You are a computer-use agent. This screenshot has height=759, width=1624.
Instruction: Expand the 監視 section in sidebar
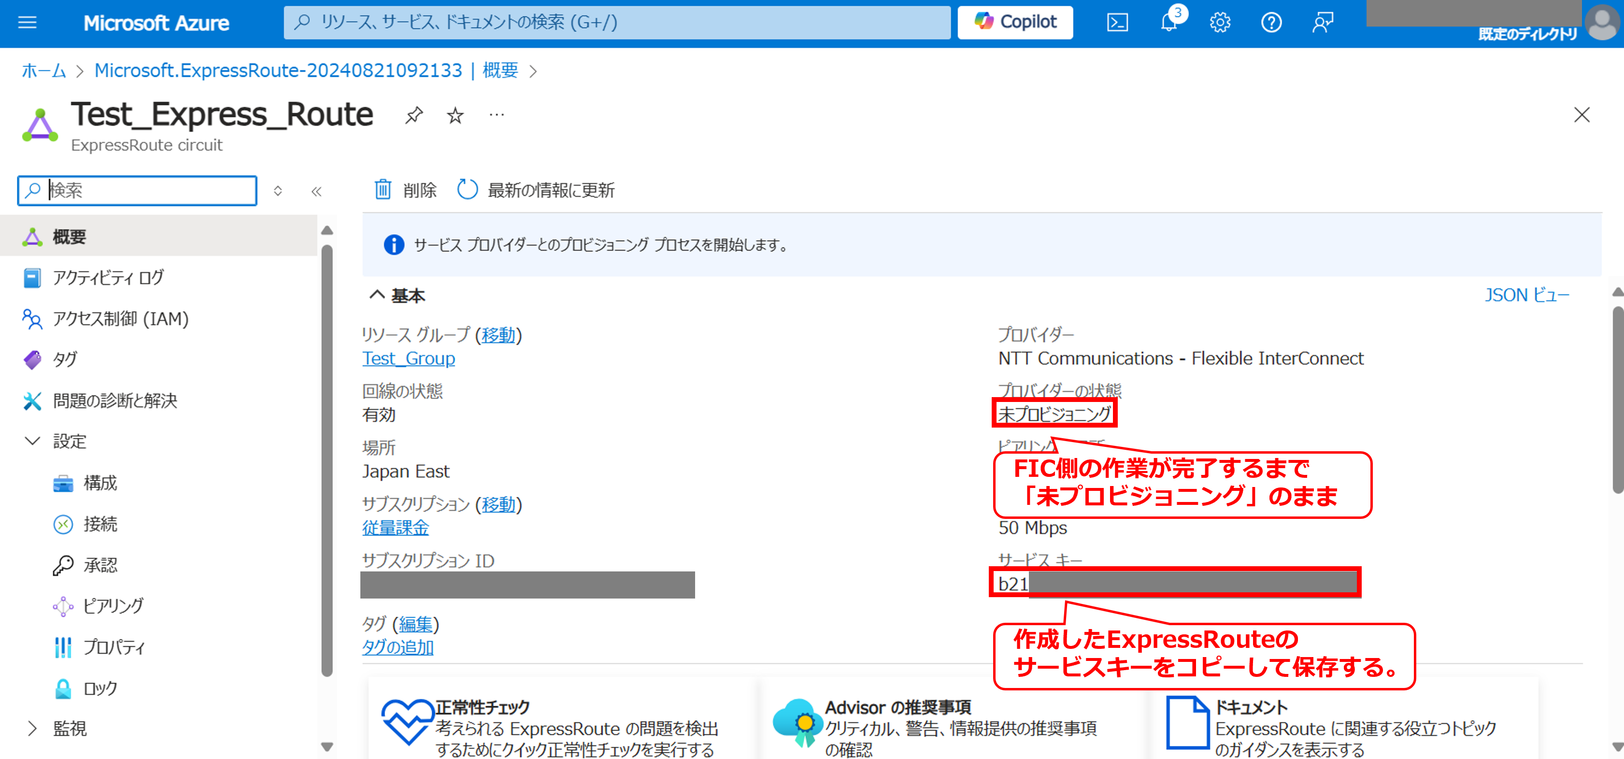click(x=32, y=728)
